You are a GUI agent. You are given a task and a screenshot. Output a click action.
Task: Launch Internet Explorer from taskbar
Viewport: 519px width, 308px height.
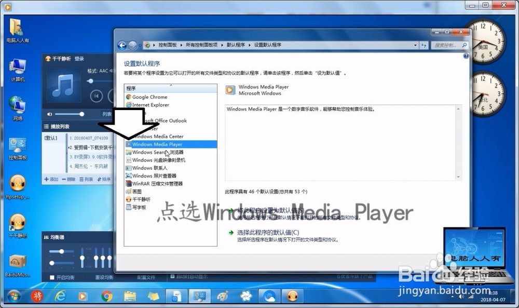click(60, 296)
